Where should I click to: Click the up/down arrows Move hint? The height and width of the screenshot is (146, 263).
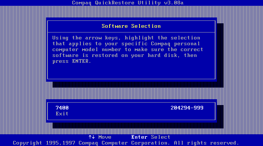click(x=100, y=137)
